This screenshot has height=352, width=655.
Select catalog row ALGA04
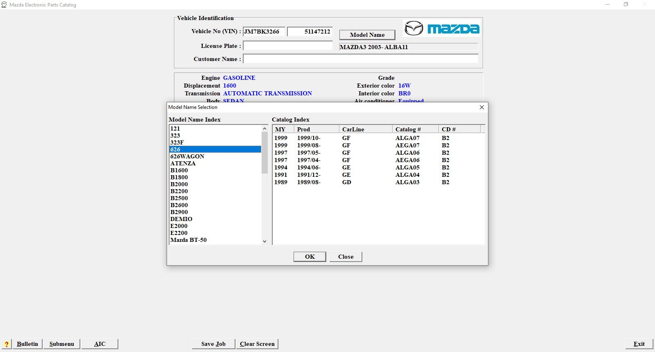click(x=378, y=175)
